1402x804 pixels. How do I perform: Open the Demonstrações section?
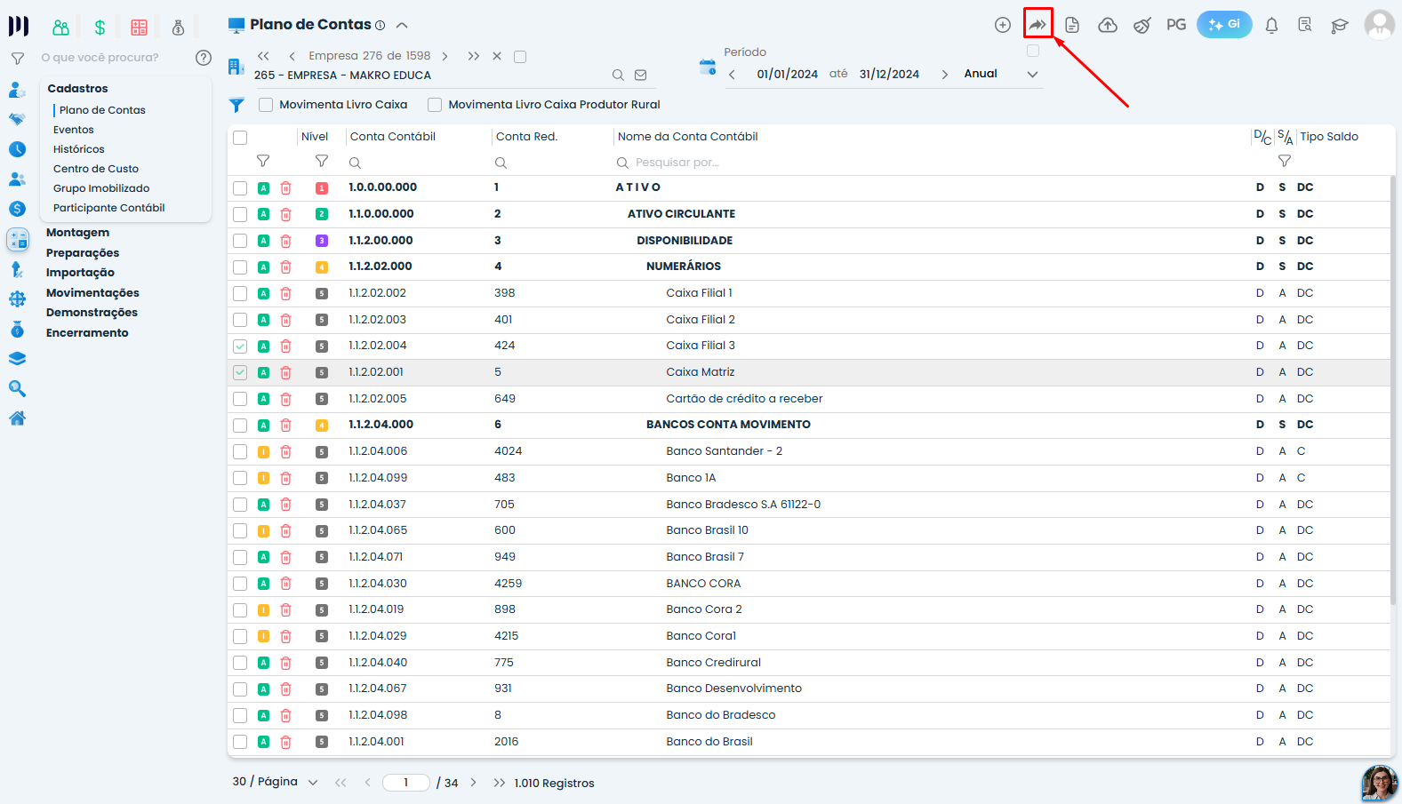coord(92,313)
